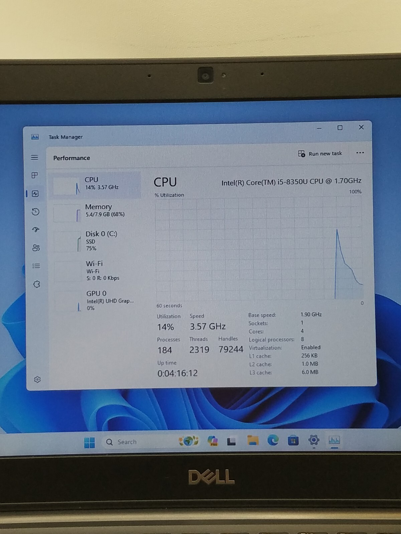
Task: Launch Microsoft Edge from the taskbar
Action: point(273,440)
